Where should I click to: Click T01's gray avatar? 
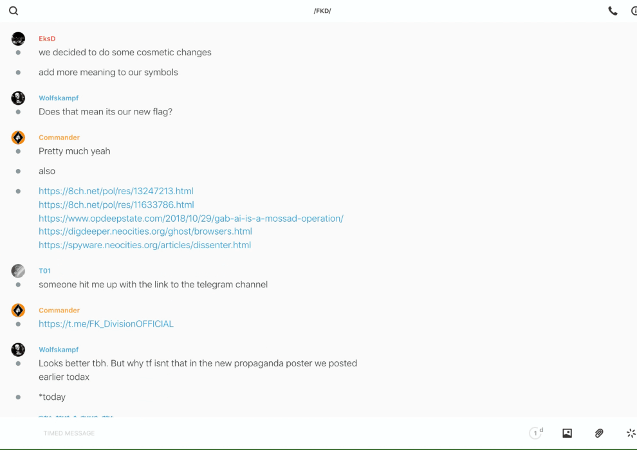(x=18, y=271)
